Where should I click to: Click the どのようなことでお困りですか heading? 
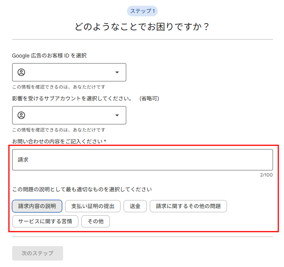pos(142,27)
